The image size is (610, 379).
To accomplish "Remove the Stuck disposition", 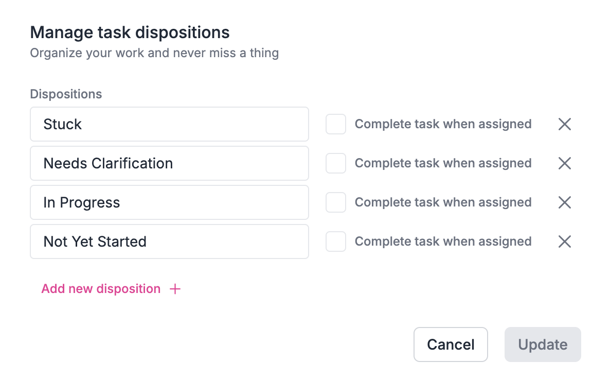I will pos(564,124).
